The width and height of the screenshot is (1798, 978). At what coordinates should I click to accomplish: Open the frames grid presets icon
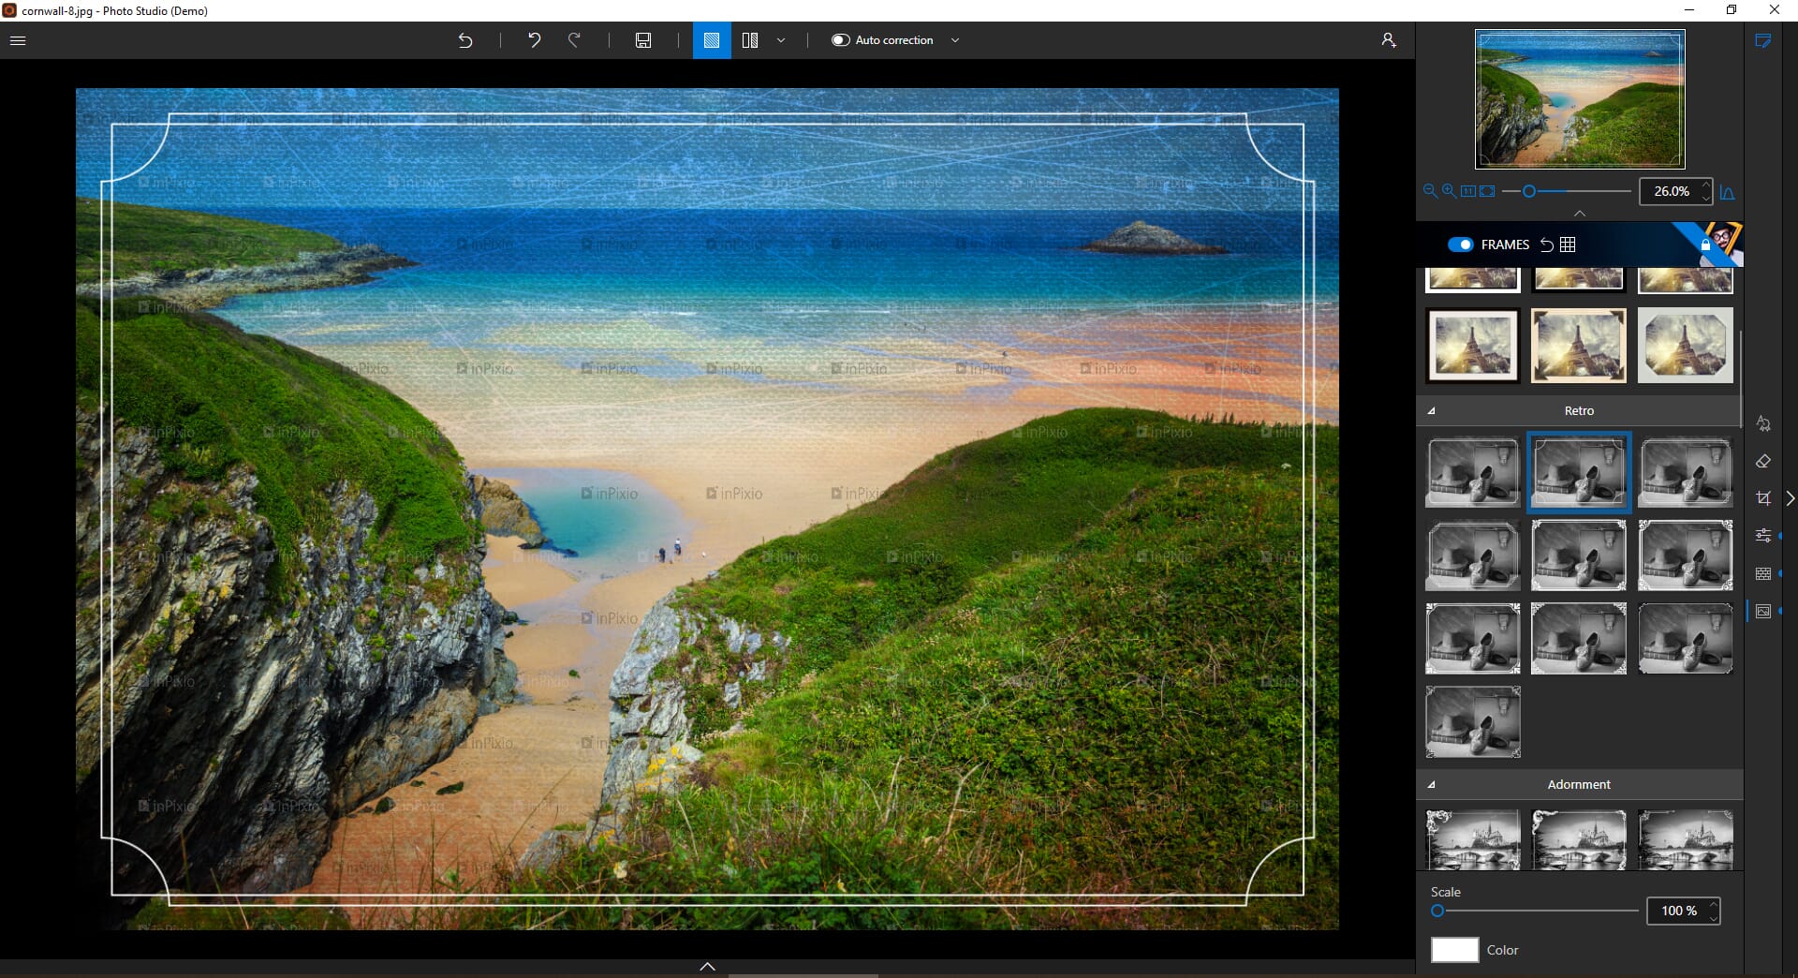1568,244
